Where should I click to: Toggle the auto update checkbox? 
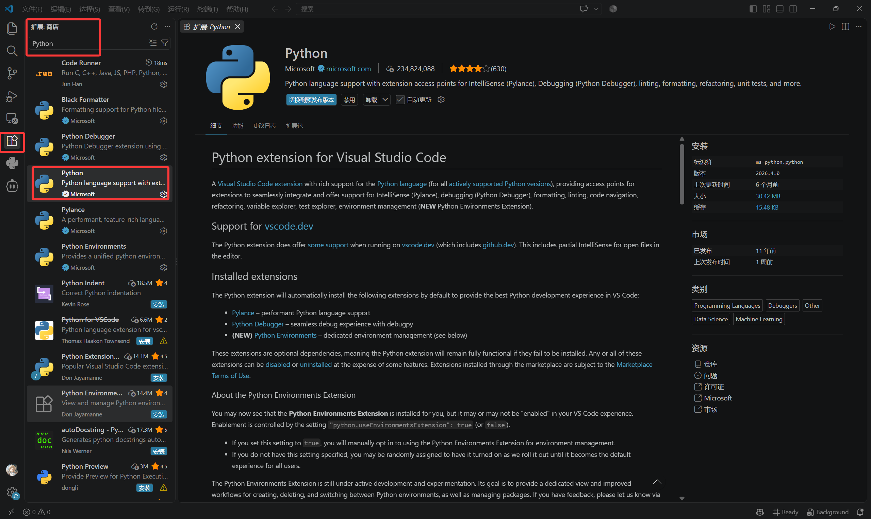[x=400, y=100]
